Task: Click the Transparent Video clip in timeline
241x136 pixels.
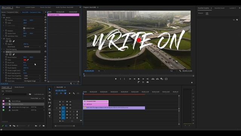Action: [96, 101]
